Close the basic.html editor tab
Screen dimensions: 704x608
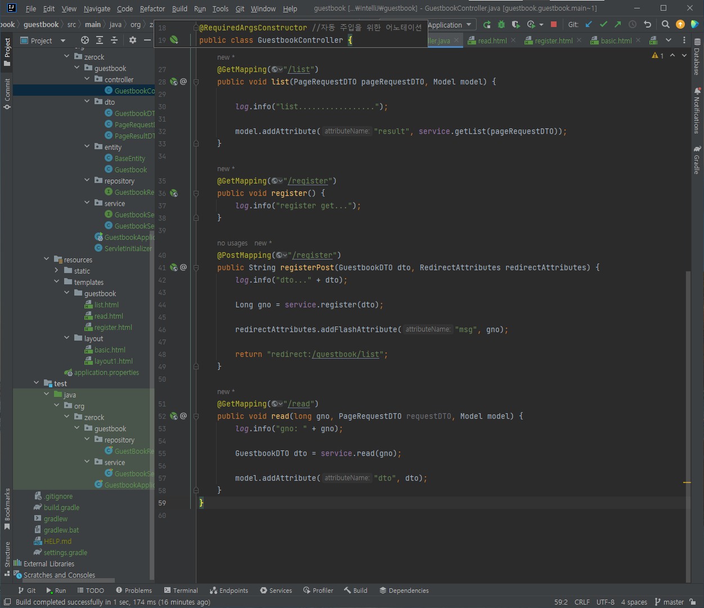(638, 41)
